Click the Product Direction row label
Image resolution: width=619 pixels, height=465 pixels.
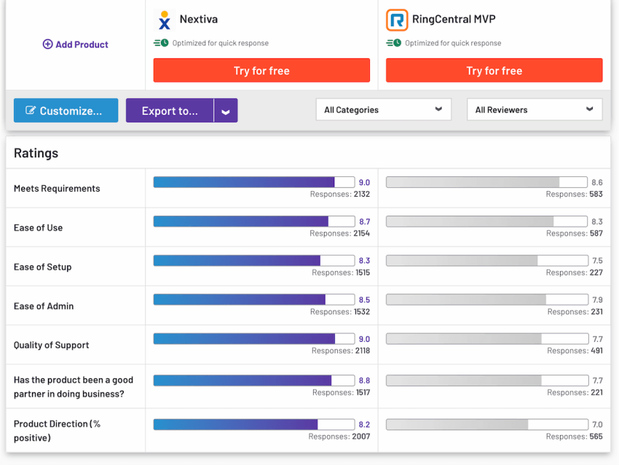click(x=58, y=431)
